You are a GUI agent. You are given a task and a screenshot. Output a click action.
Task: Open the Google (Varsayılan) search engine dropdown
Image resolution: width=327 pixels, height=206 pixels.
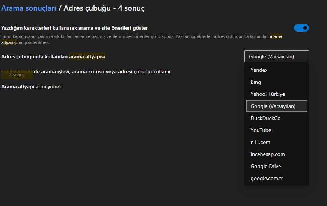276,56
